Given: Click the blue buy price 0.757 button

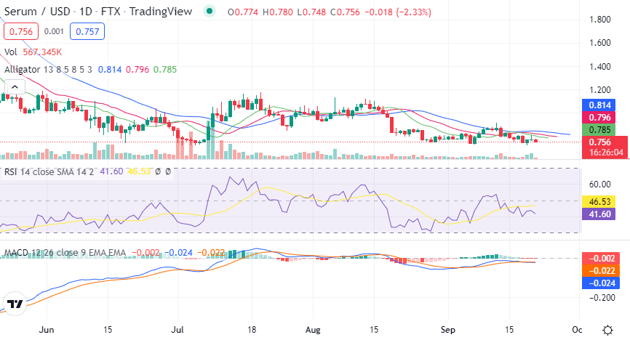Looking at the screenshot, I should [87, 31].
